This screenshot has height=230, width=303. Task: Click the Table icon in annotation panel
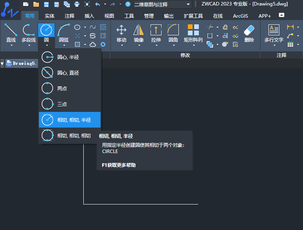290,45
